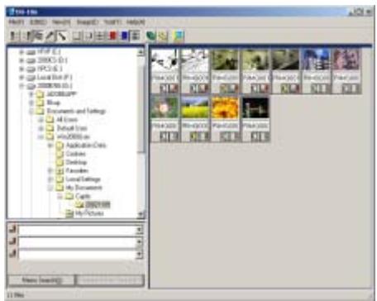Select the first black-and-white sketch thumbnail
Viewport: 377px width, 301px height.
[165, 60]
